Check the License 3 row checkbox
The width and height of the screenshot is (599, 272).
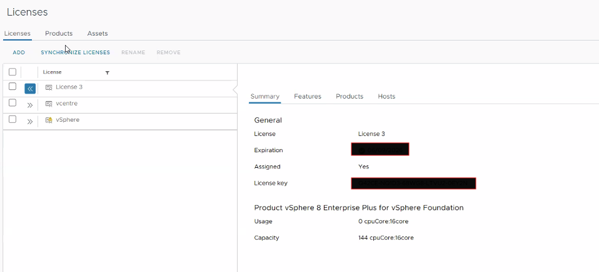pyautogui.click(x=13, y=87)
